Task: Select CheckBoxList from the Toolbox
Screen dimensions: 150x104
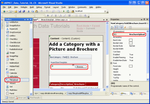Action: click(x=15, y=42)
